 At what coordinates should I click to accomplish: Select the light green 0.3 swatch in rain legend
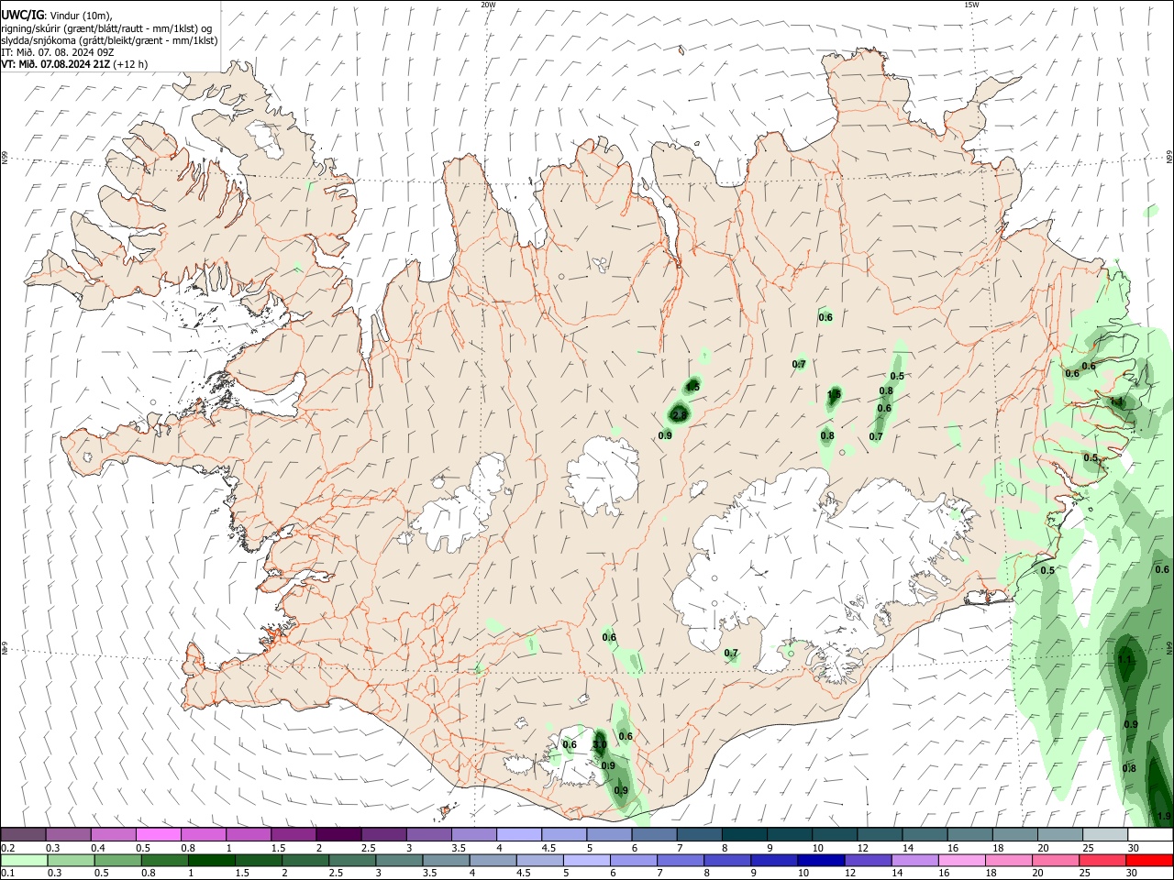pyautogui.click(x=71, y=860)
